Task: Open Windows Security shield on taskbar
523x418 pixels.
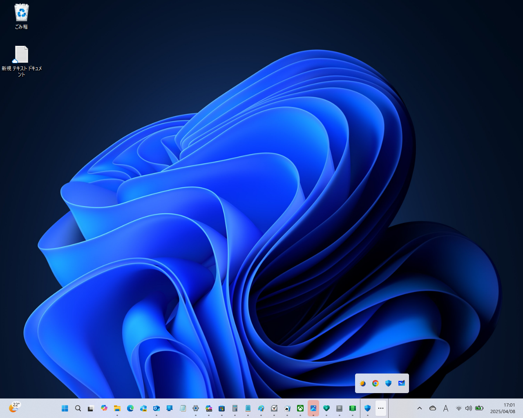Action: click(x=367, y=408)
